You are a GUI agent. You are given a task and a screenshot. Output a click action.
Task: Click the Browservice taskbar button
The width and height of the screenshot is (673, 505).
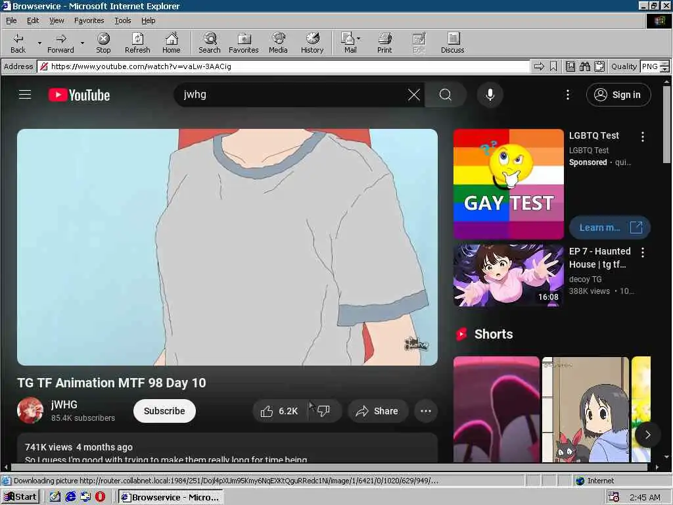click(x=171, y=497)
